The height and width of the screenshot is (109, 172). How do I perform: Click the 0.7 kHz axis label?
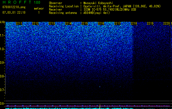click(x=2, y=90)
